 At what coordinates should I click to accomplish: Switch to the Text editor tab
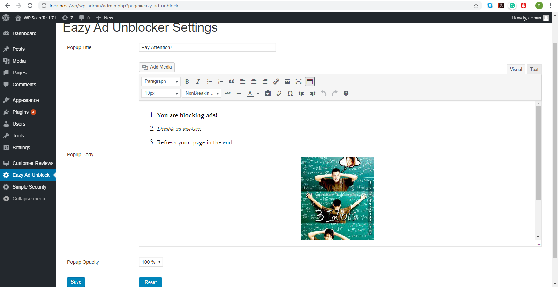click(534, 69)
